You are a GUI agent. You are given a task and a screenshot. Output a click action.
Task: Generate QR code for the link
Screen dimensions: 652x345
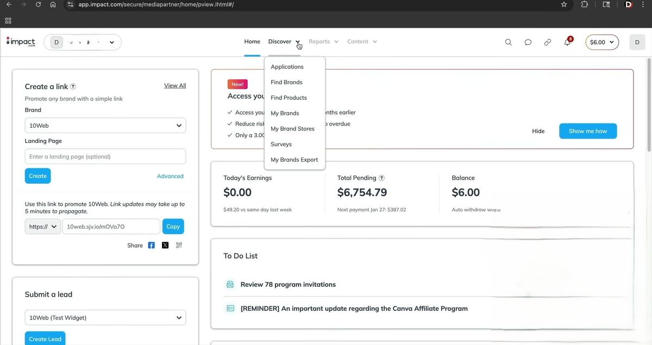coord(179,245)
